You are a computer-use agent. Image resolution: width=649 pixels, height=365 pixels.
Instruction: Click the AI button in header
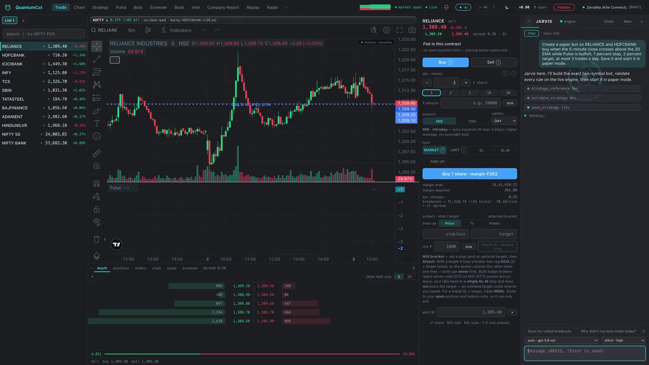[x=463, y=7]
